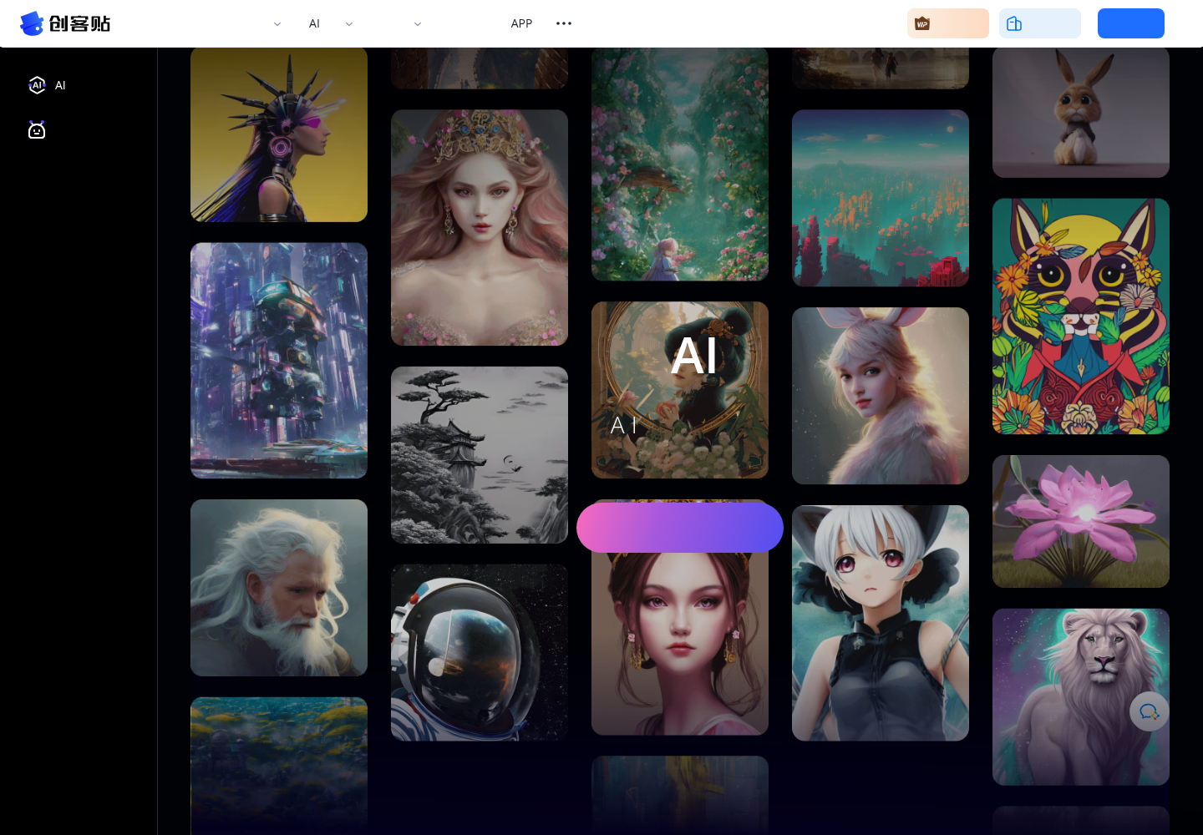Select the hexagon AI icon in the sidebar

point(37,85)
